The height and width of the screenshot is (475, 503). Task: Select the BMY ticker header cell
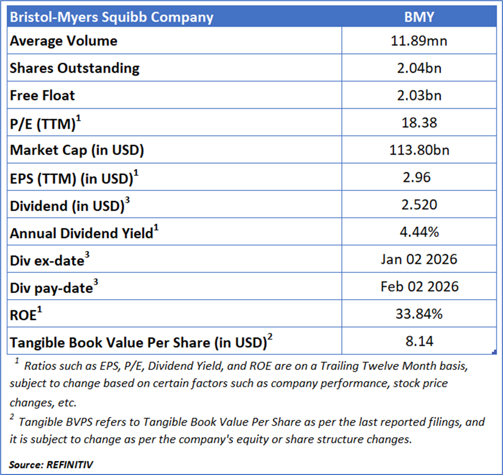(x=418, y=17)
